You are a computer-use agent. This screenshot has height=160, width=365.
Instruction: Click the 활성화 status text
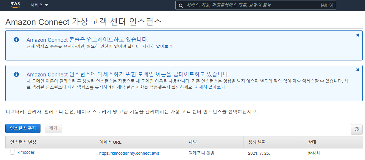[314, 153]
